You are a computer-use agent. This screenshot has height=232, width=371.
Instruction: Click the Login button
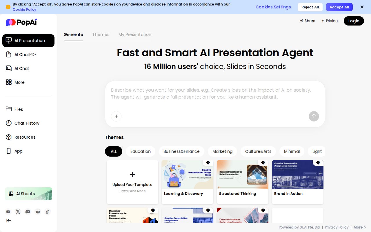click(354, 21)
